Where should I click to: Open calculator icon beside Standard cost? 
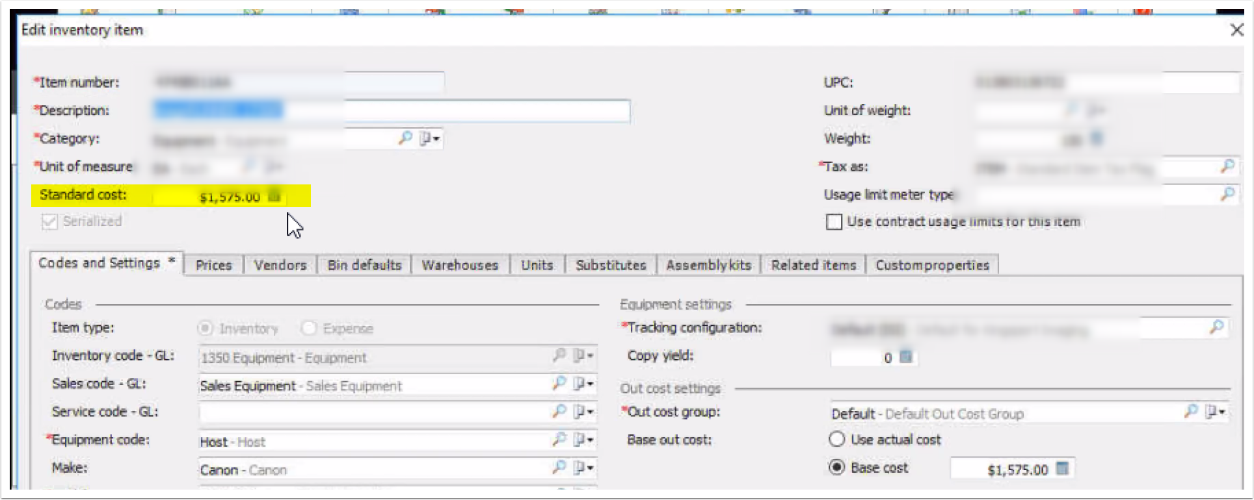274,195
